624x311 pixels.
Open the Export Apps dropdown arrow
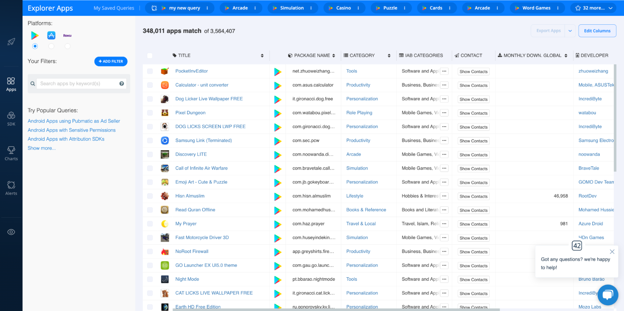570,31
